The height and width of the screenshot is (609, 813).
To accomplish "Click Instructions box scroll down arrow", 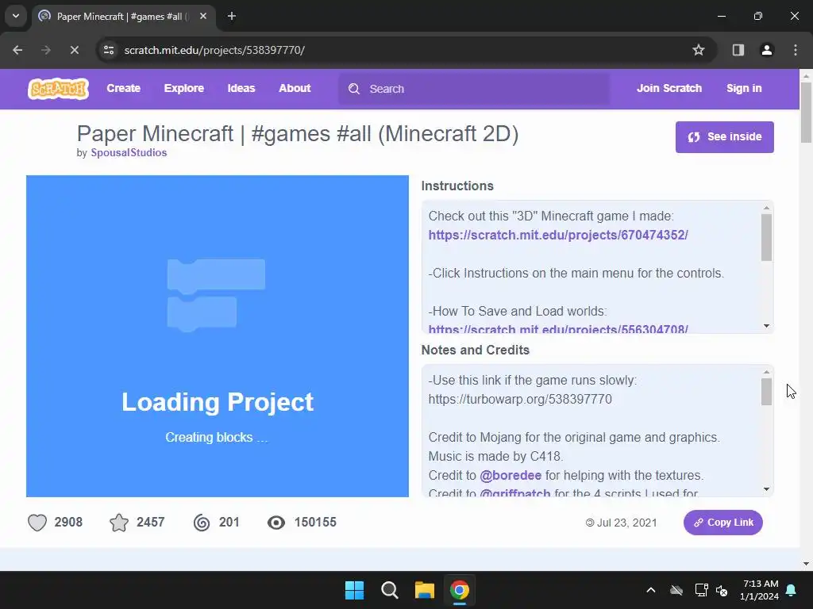I will [766, 326].
